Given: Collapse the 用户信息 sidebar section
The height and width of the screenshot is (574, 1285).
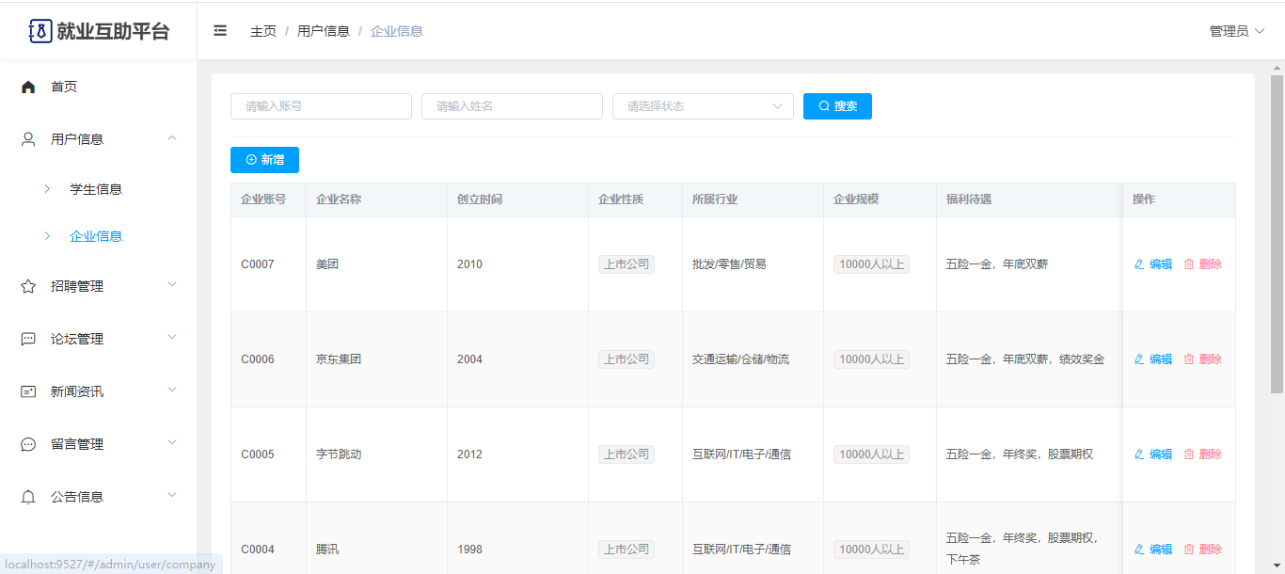Looking at the screenshot, I should pyautogui.click(x=172, y=139).
